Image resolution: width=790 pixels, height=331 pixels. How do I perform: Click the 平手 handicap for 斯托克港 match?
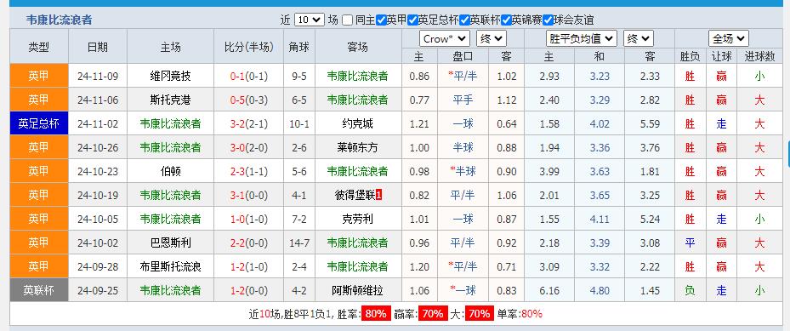(x=463, y=100)
